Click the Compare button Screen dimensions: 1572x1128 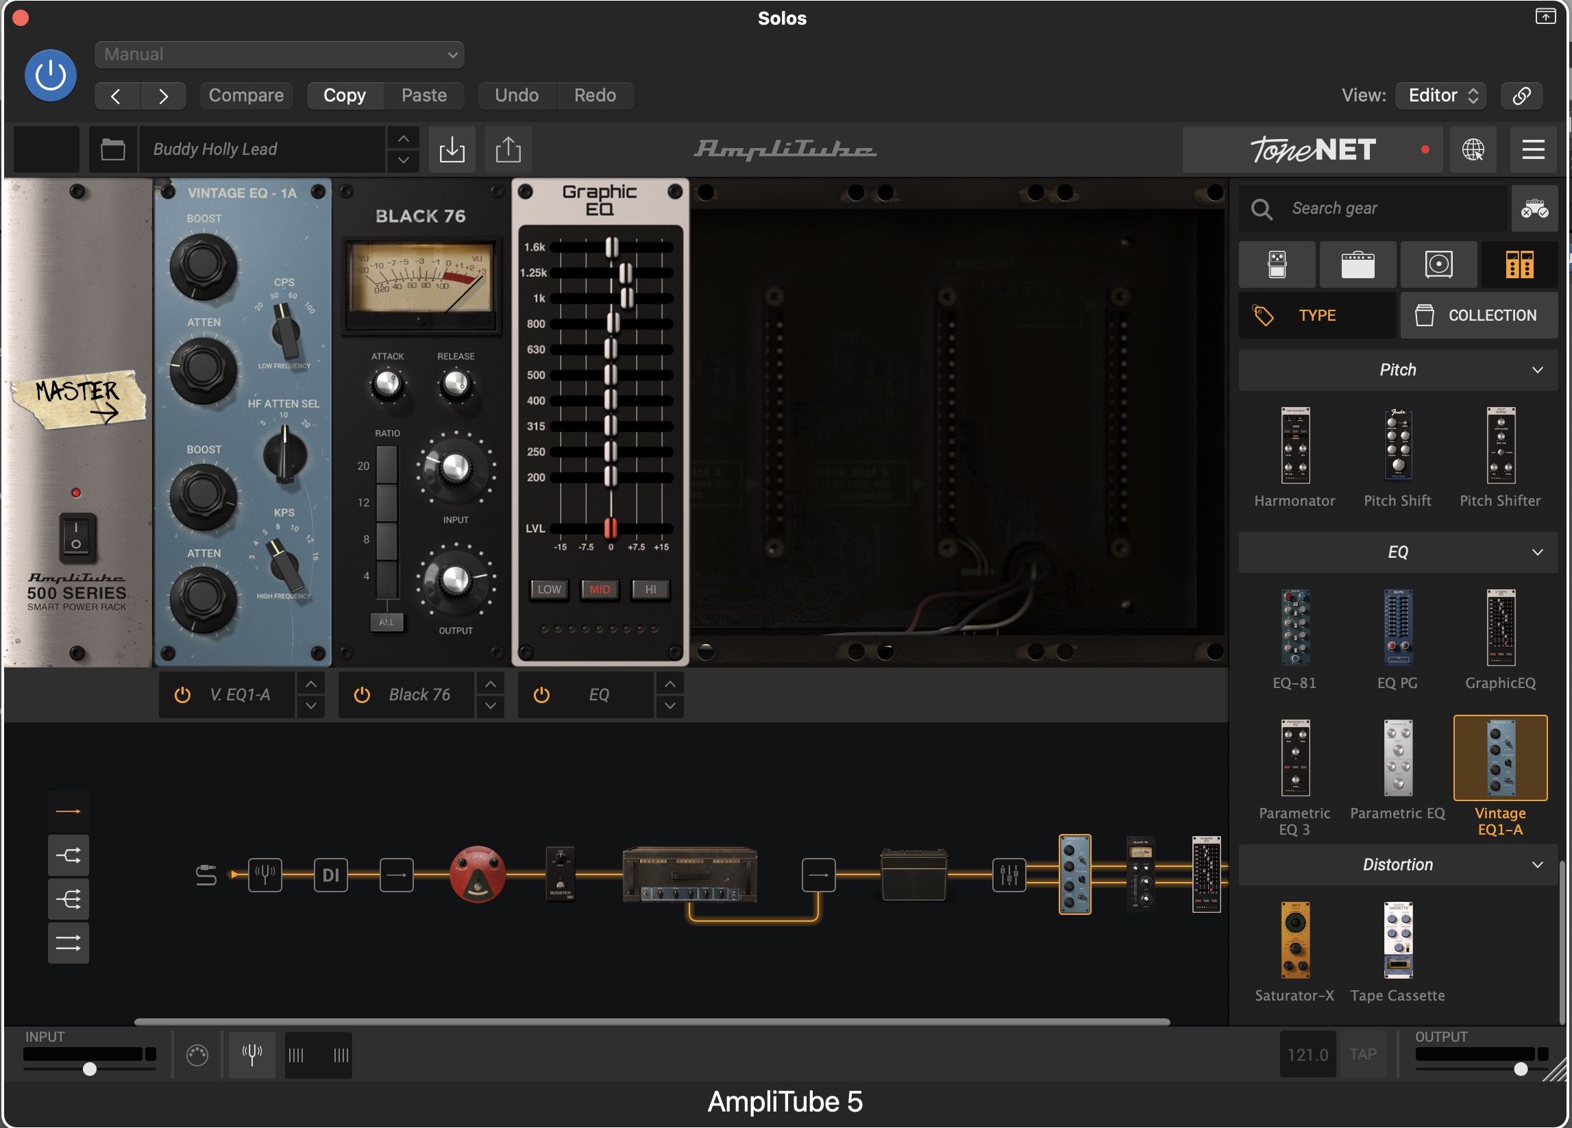coord(246,95)
